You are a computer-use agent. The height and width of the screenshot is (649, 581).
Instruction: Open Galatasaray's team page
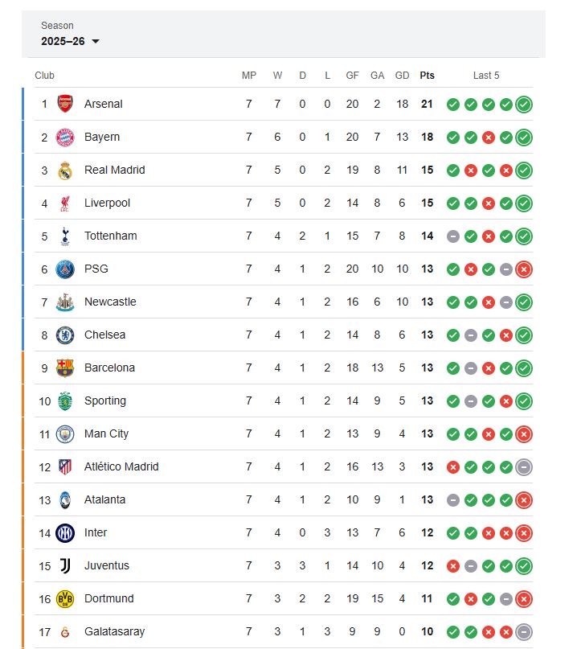tap(114, 631)
